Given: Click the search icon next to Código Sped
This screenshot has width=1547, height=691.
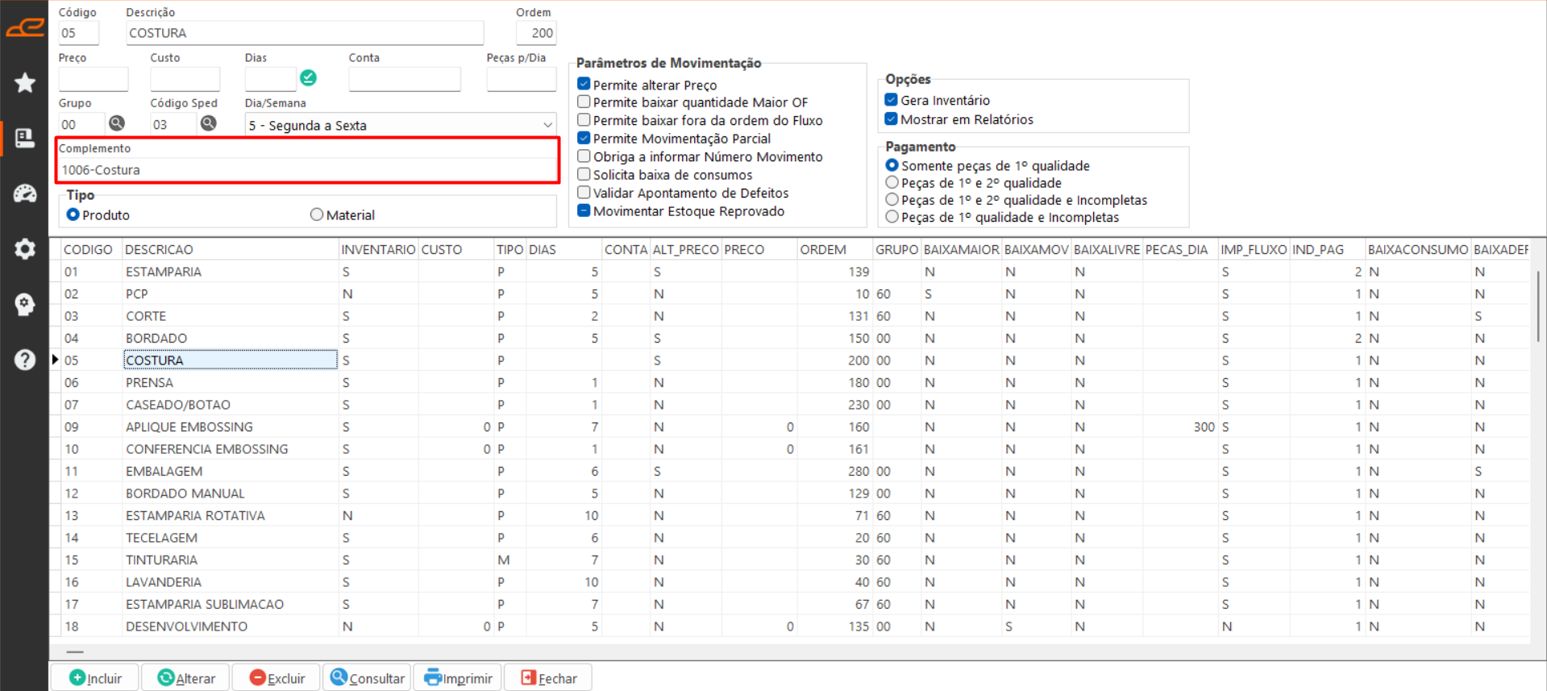Looking at the screenshot, I should 208,123.
